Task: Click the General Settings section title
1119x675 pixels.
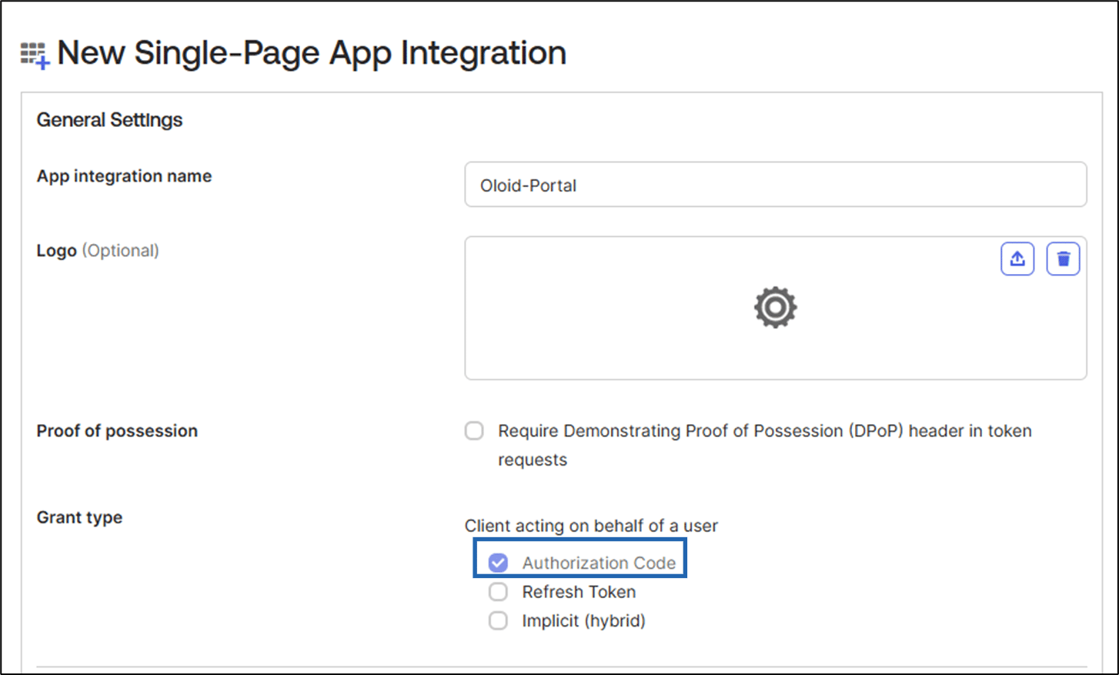Action: click(109, 120)
